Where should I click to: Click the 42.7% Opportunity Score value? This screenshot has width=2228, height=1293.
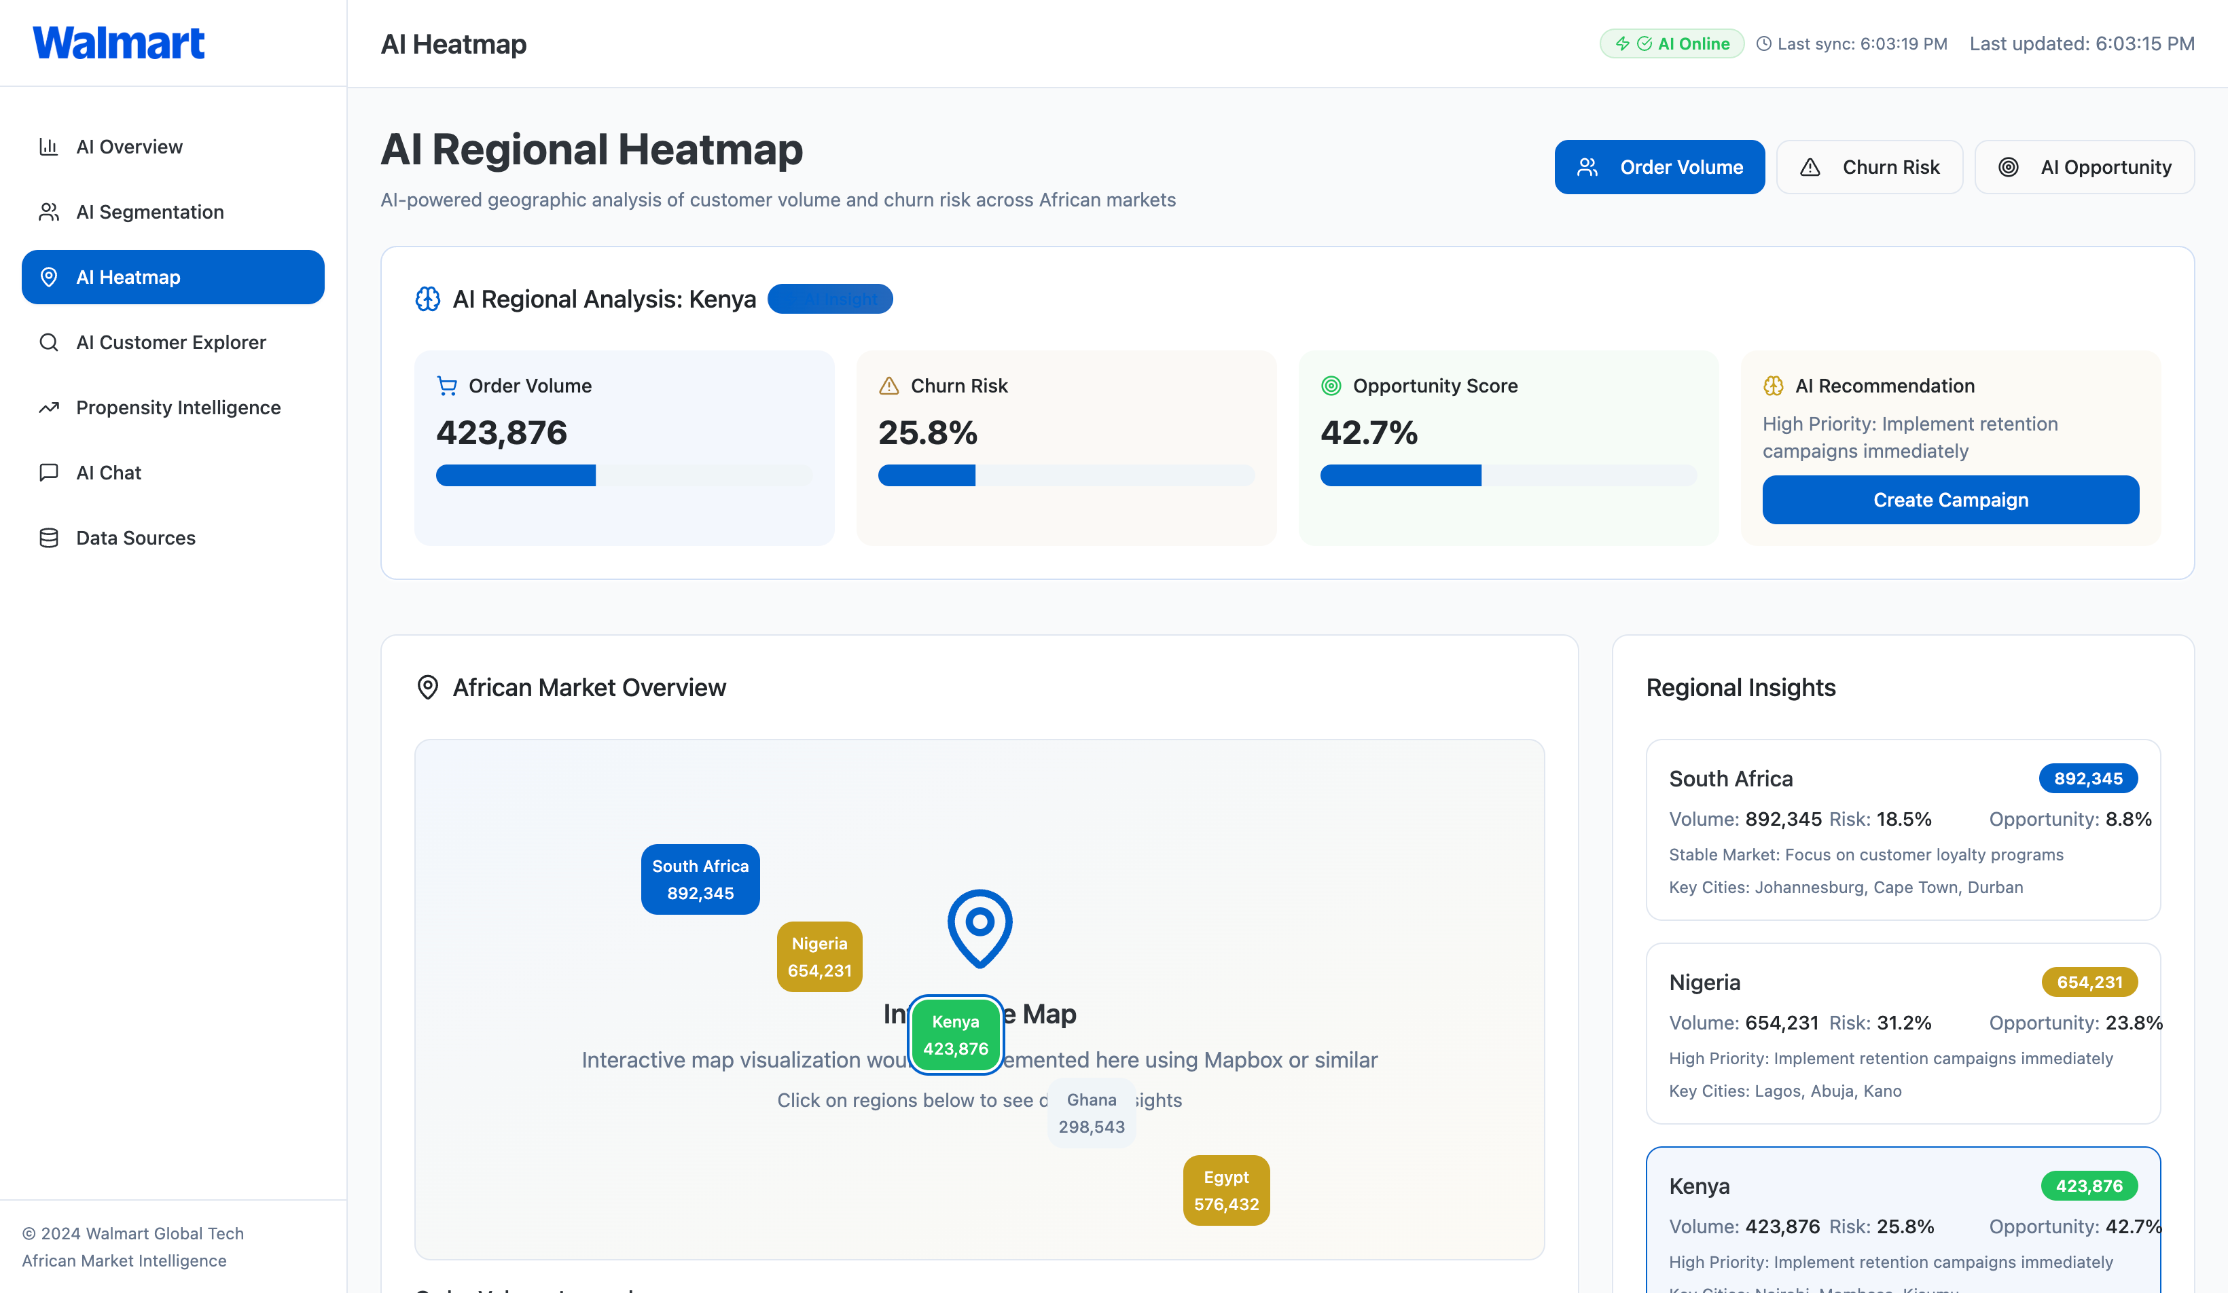click(x=1369, y=433)
